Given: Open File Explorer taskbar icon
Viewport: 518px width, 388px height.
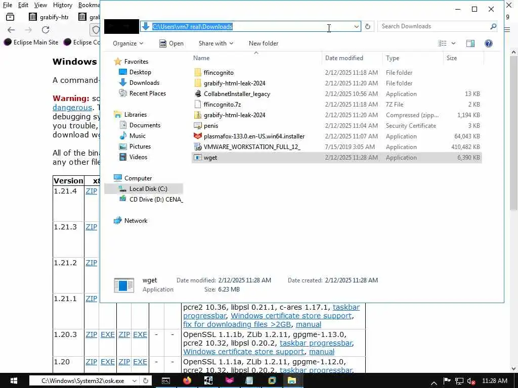Looking at the screenshot, I should [292, 381].
